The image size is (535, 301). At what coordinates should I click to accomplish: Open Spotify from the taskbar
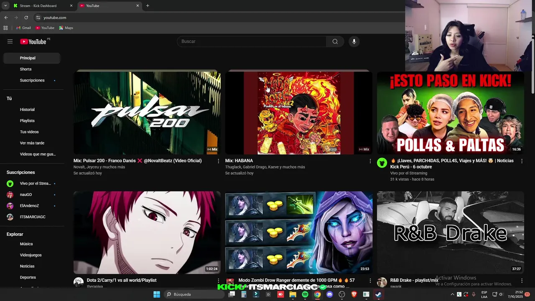coord(305,294)
